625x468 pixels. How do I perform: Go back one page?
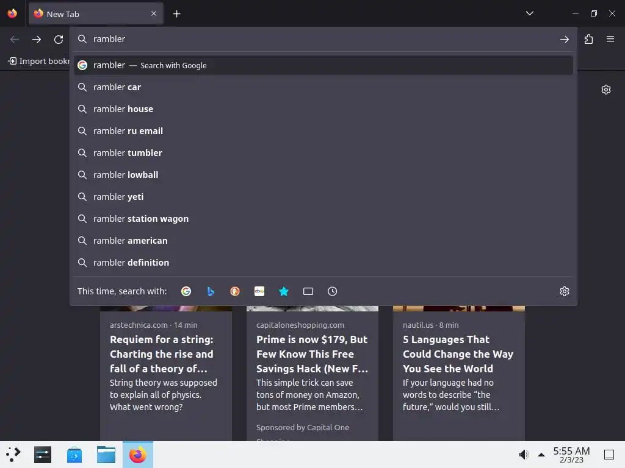15,39
